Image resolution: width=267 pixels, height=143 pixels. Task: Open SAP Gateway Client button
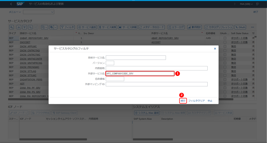(x=64, y=113)
